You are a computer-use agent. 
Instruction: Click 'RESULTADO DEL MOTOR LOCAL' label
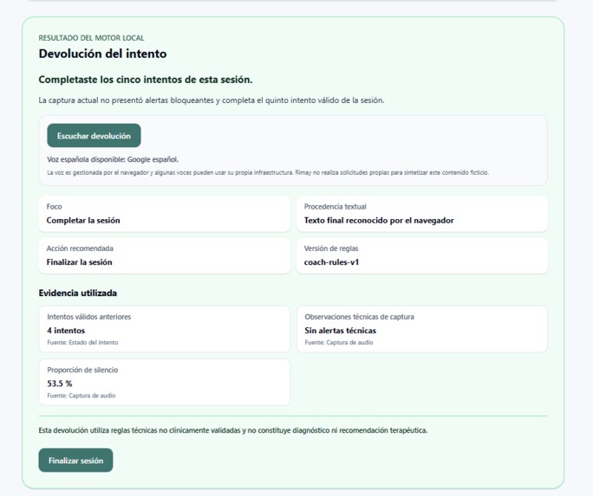point(91,38)
